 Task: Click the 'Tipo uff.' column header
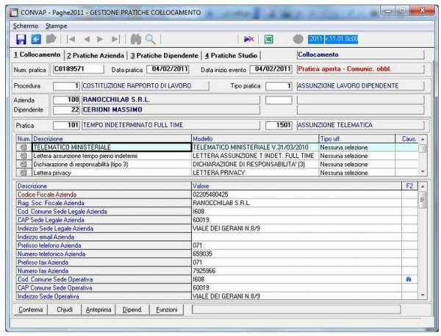point(357,139)
